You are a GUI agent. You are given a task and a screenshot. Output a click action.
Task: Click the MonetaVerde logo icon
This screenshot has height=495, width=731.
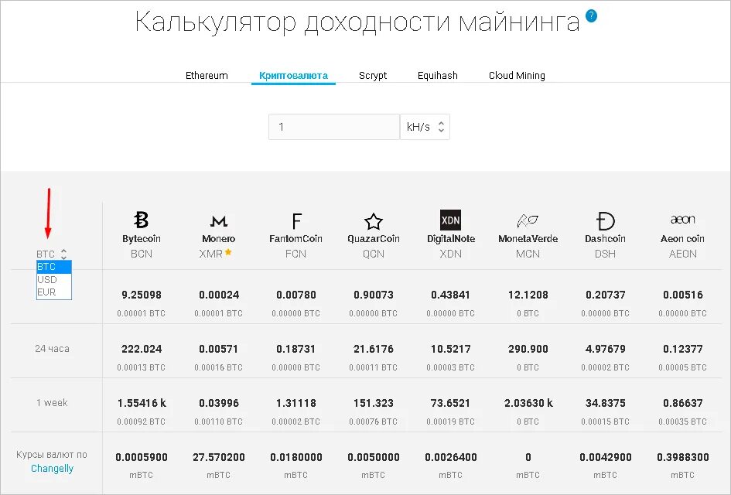(528, 220)
